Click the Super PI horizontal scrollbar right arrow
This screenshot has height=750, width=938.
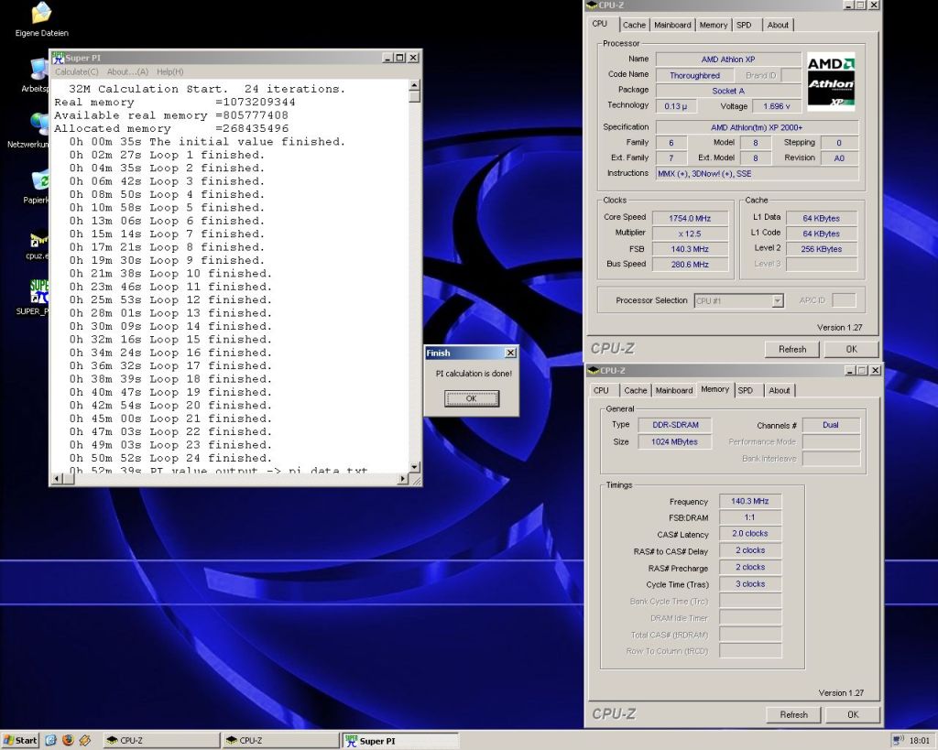403,478
